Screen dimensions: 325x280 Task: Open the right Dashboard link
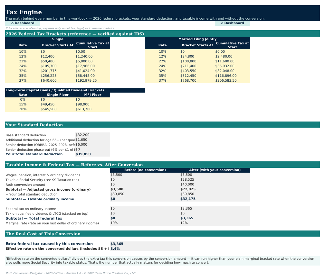click(232, 23)
